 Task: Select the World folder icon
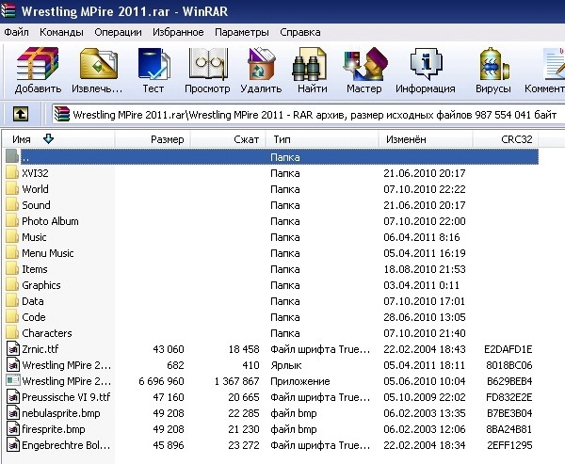12,189
